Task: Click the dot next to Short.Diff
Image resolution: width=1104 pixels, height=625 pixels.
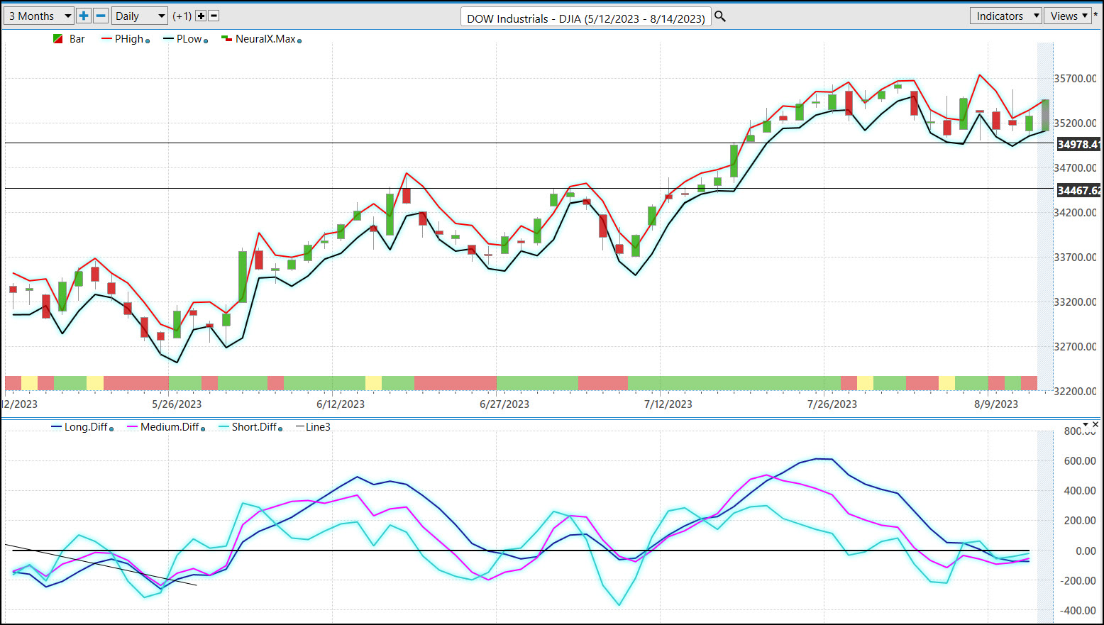Action: pyautogui.click(x=280, y=429)
